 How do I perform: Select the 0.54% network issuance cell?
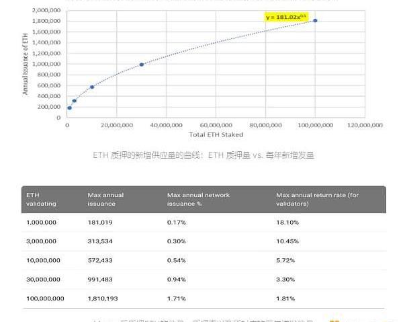click(x=176, y=259)
